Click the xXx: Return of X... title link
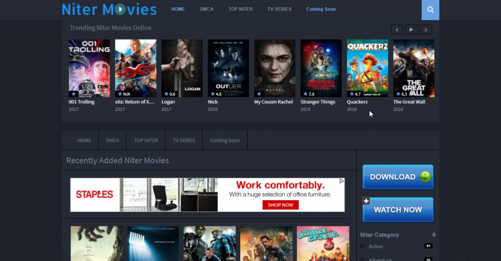 pos(135,102)
